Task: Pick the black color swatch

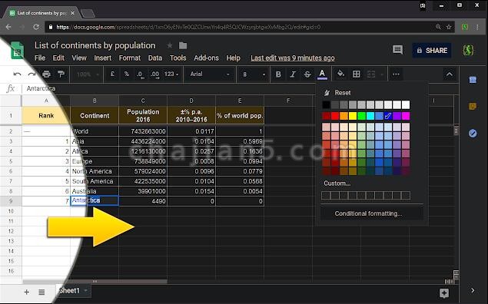Action: click(x=326, y=104)
